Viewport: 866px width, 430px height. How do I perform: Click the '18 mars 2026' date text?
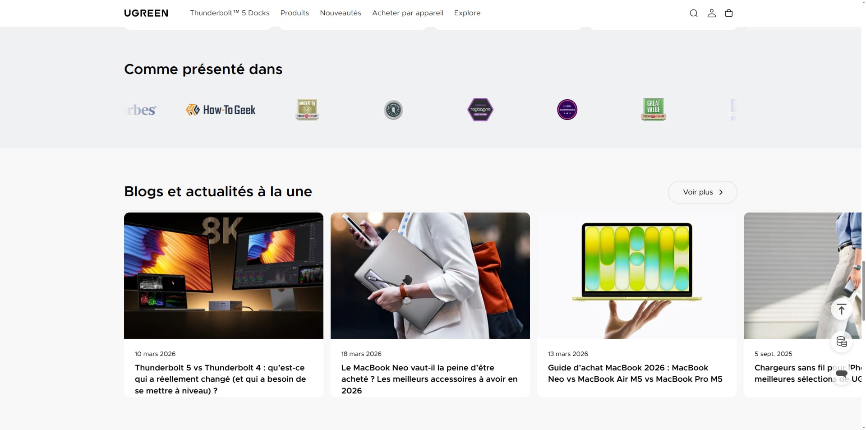click(x=361, y=354)
